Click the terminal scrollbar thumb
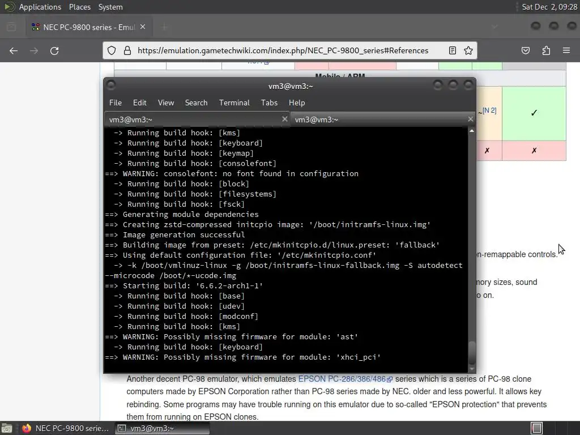 (x=472, y=353)
